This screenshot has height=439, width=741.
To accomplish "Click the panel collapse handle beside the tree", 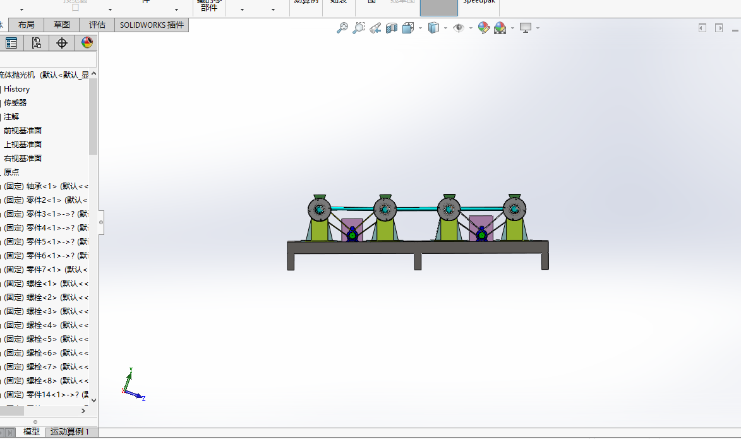I will coord(101,222).
